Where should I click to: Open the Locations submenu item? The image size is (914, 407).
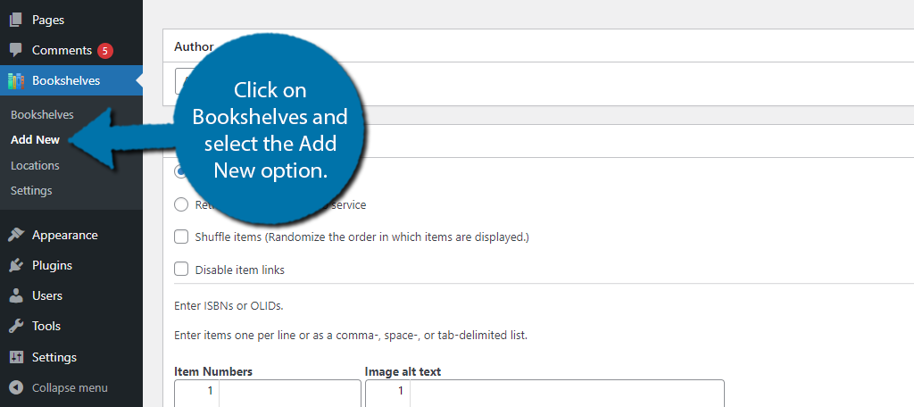35,166
